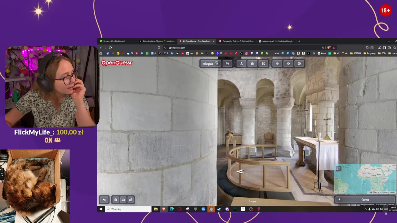This screenshot has width=397, height=223.
Task: Click the return to start arrow button
Action: 104,200
